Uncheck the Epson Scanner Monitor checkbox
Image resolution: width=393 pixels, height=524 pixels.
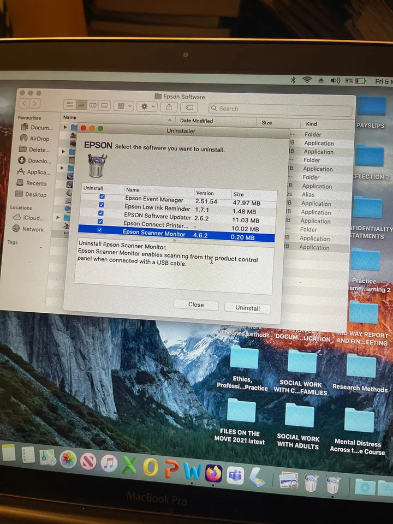point(99,230)
